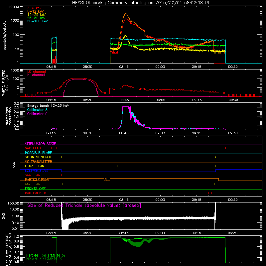Click the 2.5 tick on modulation axis
The height and width of the screenshot is (266, 266).
(16, 107)
